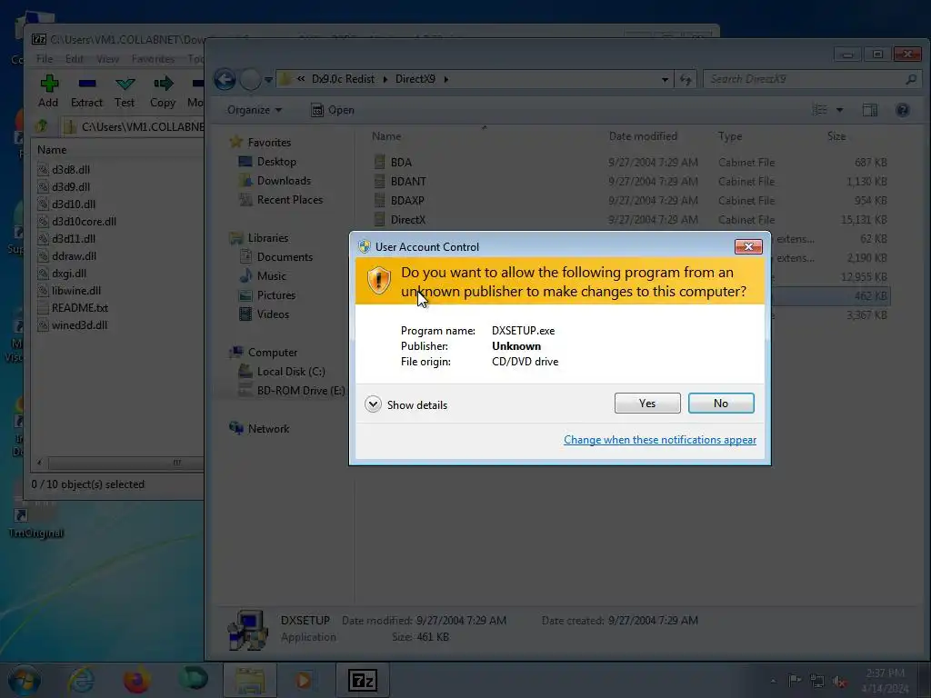Open Favorites menu in 7-Zip window
Image resolution: width=931 pixels, height=698 pixels.
(x=153, y=59)
